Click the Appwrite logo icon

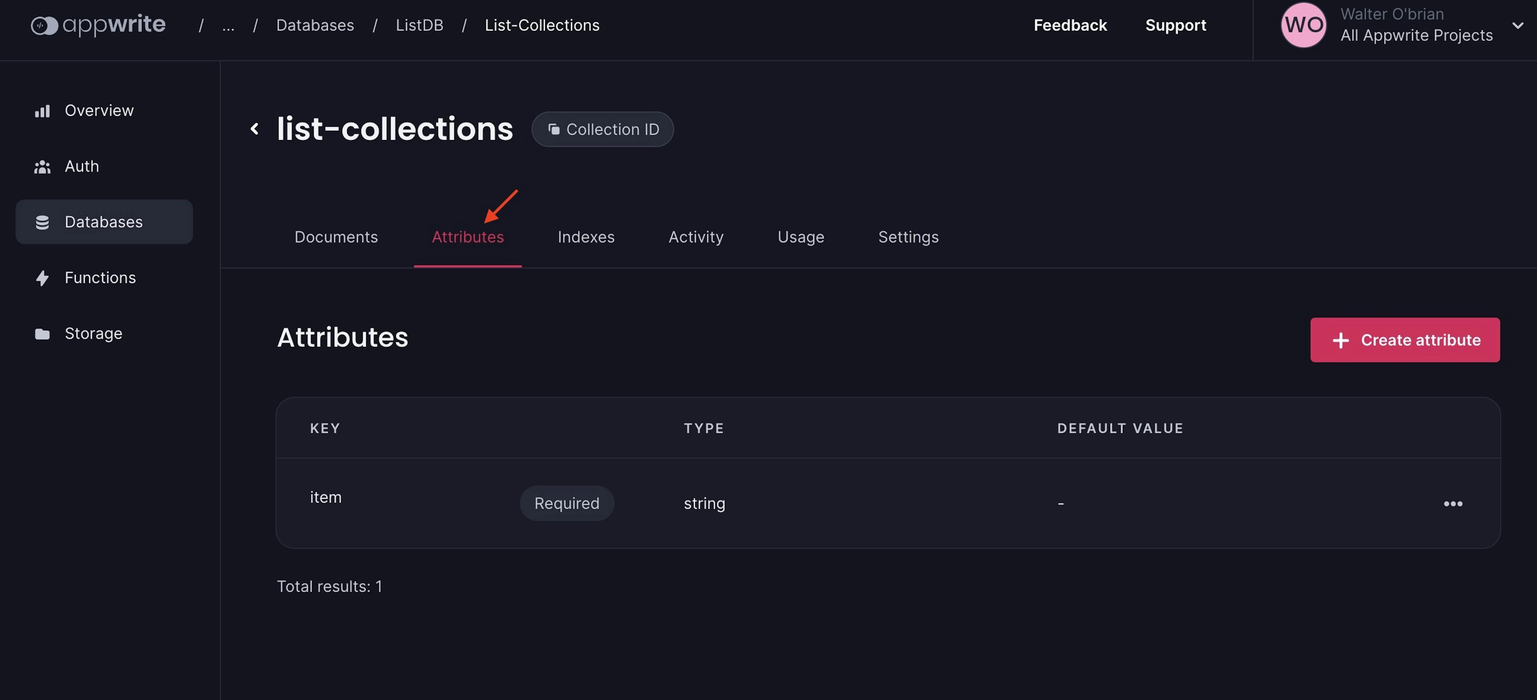[44, 26]
